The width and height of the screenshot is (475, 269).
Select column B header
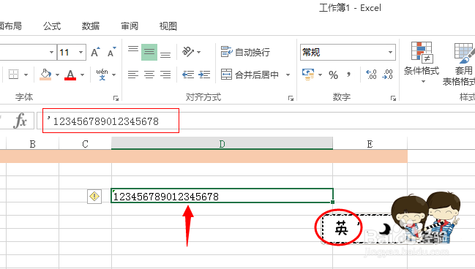point(33,144)
